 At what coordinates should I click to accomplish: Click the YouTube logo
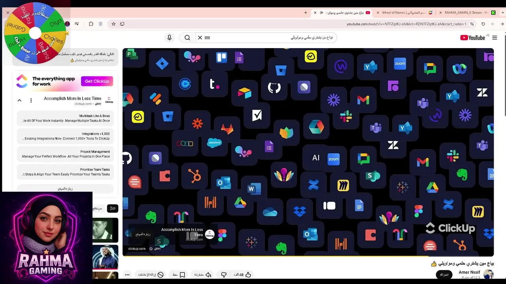click(x=473, y=38)
